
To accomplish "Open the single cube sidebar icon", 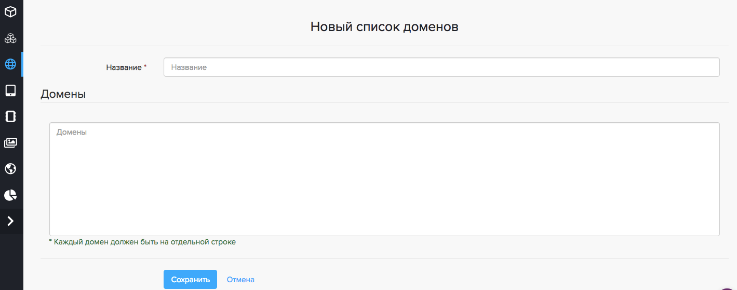I will pyautogui.click(x=10, y=11).
